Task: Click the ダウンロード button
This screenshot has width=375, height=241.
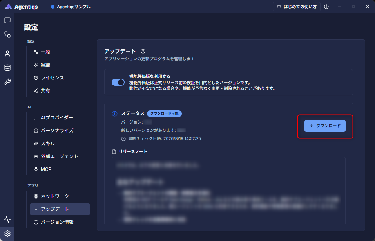Action: (325, 126)
